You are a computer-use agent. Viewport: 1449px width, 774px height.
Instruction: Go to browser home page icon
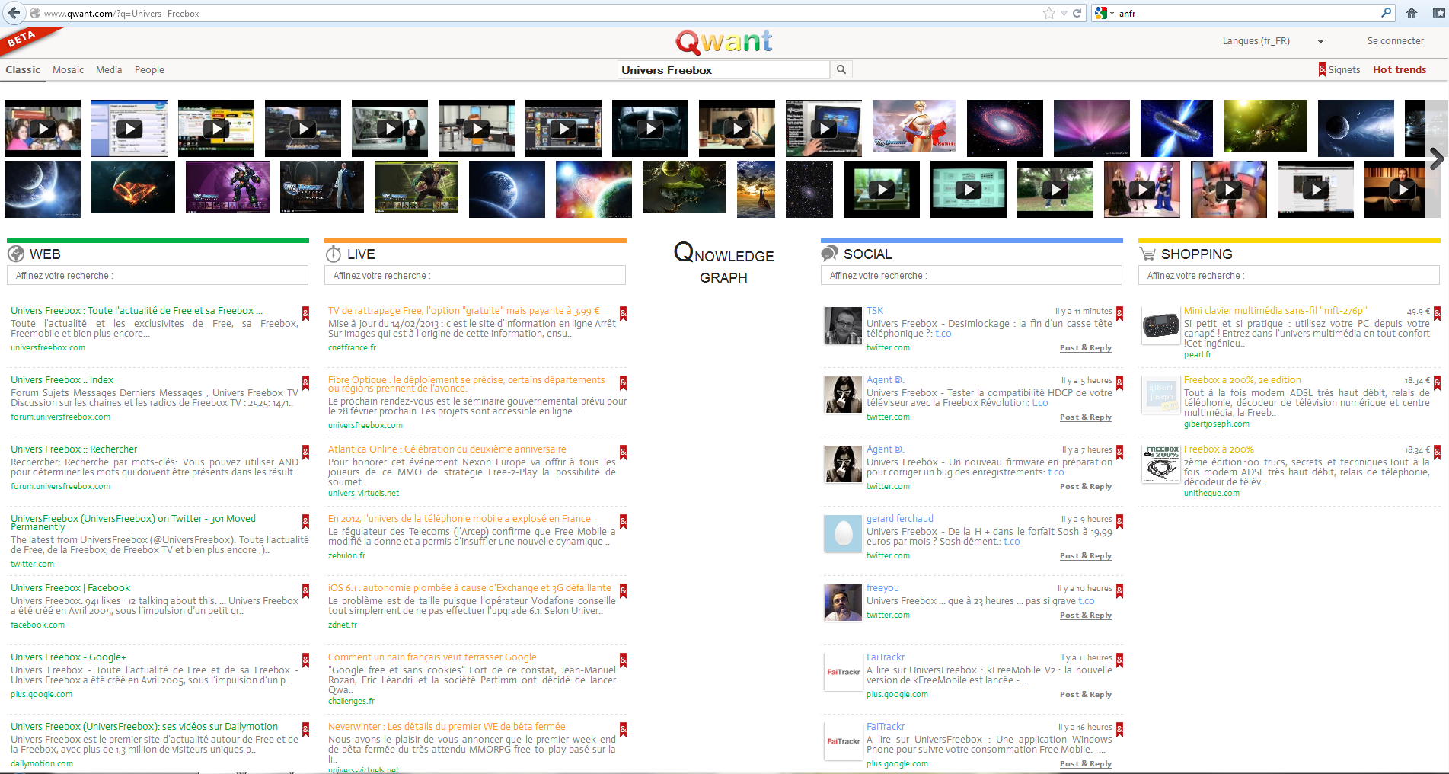(x=1411, y=13)
